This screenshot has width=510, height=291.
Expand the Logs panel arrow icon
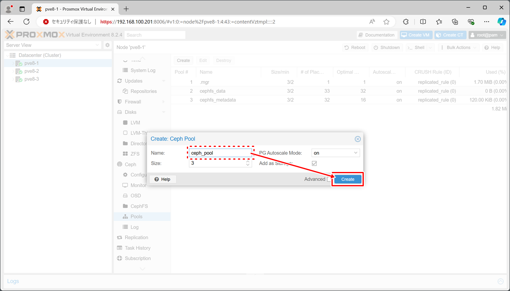[x=500, y=281]
